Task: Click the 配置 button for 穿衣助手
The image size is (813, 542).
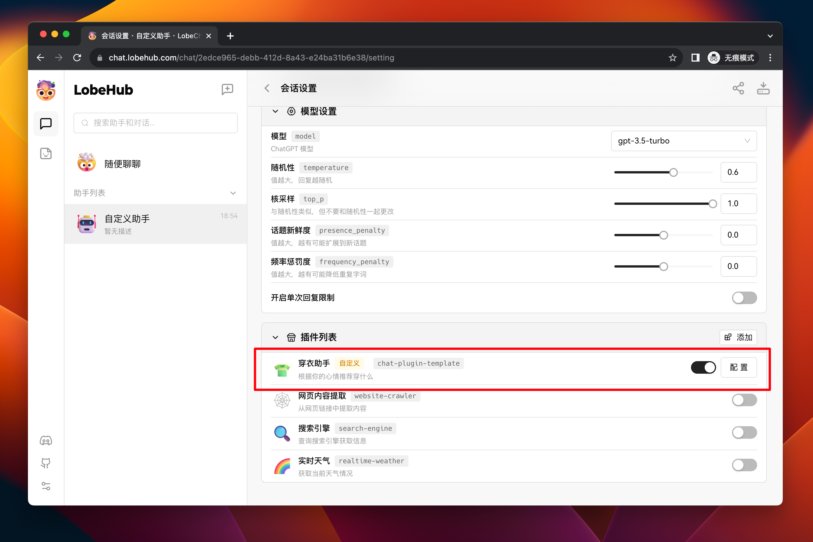Action: (738, 367)
